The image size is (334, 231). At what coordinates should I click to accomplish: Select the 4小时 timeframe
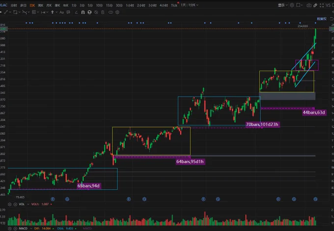(164, 5)
